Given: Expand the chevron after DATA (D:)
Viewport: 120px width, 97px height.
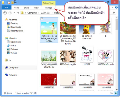Looking at the screenshot, I should click(52, 13).
